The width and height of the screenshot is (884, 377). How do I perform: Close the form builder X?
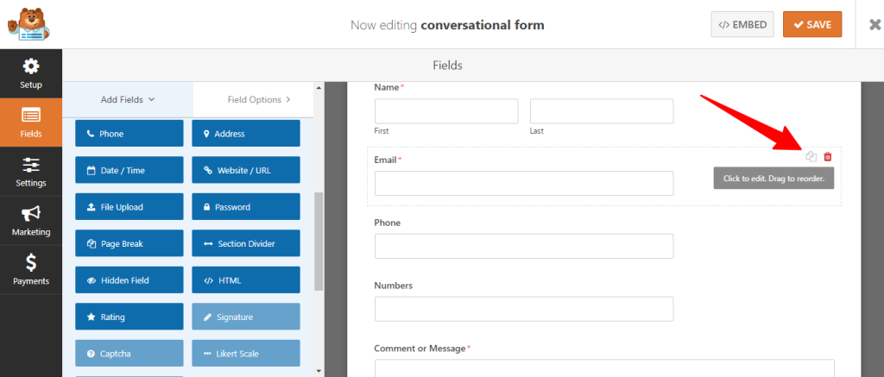click(x=875, y=25)
